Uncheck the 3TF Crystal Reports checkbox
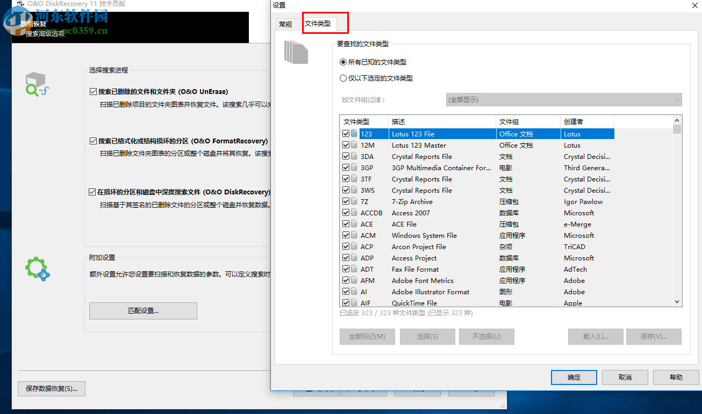 coord(346,179)
